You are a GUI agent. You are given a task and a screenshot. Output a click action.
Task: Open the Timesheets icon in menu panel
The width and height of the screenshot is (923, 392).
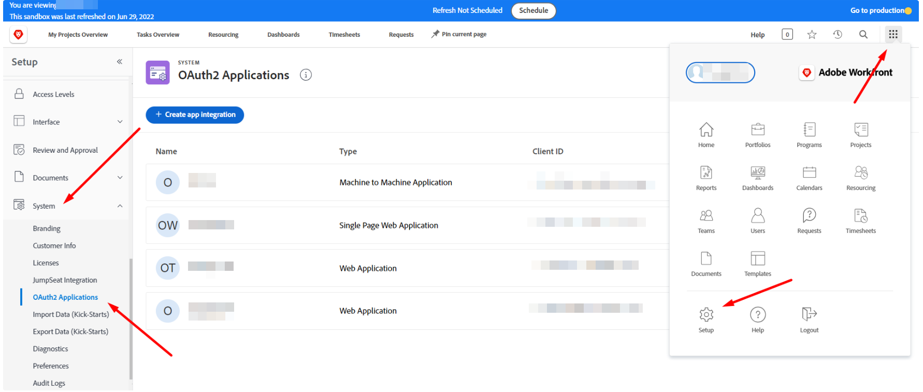coord(860,215)
